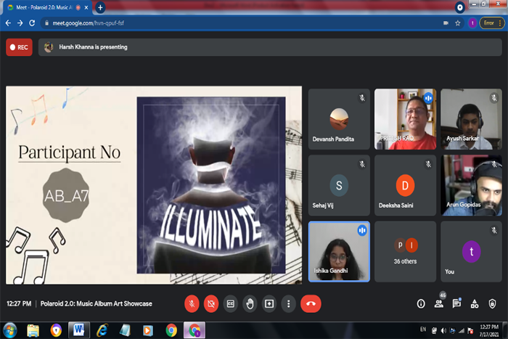Click the shield extension icon in title bar
Viewport: 508px width, 339px height.
(459, 7)
